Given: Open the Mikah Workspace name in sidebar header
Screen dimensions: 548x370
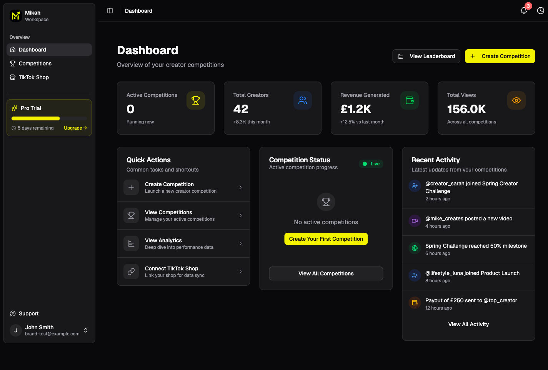Looking at the screenshot, I should (37, 16).
